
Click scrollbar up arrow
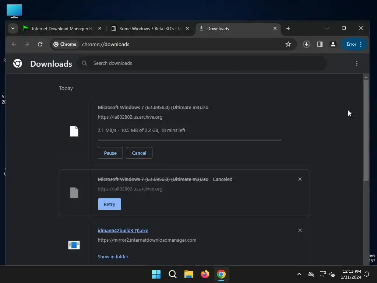(x=366, y=77)
